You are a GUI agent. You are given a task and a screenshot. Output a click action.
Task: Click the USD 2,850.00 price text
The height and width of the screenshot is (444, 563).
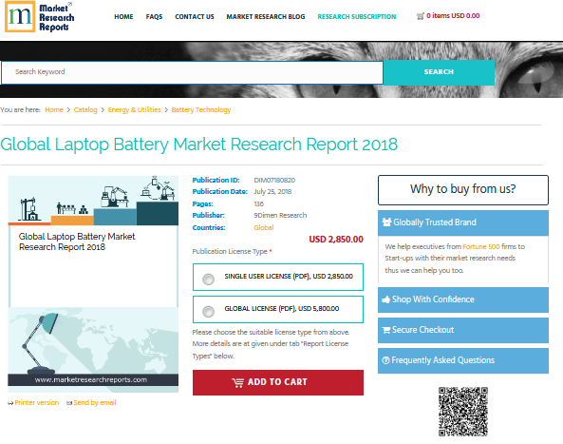(336, 240)
